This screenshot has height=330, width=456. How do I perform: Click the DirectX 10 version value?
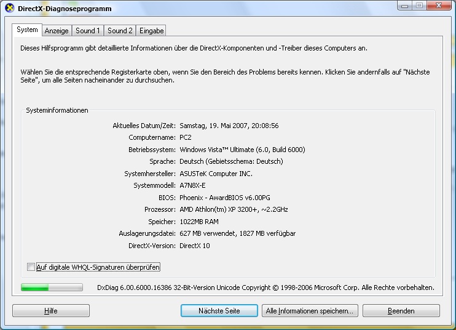click(195, 246)
